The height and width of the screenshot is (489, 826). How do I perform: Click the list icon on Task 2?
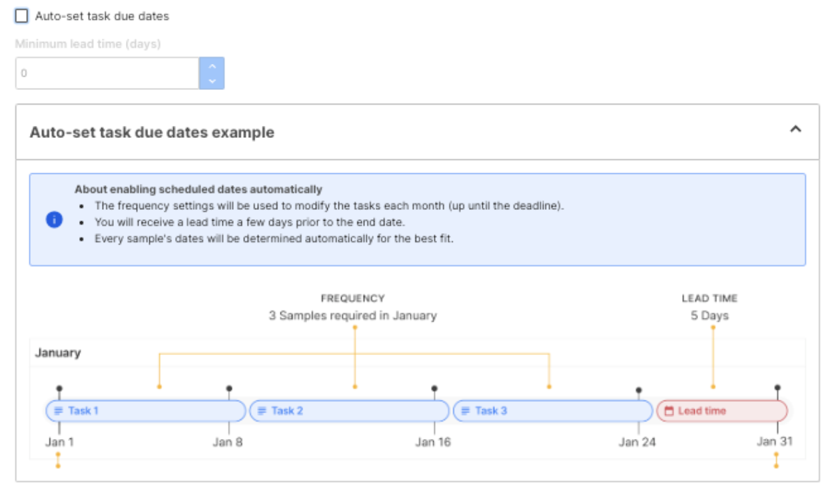click(x=262, y=411)
